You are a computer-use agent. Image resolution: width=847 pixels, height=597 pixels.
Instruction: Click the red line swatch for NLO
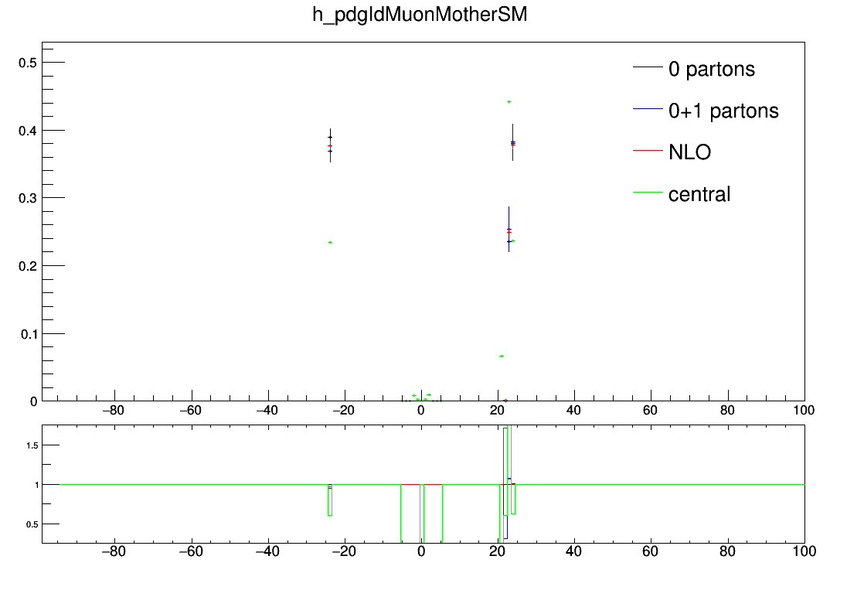point(648,150)
